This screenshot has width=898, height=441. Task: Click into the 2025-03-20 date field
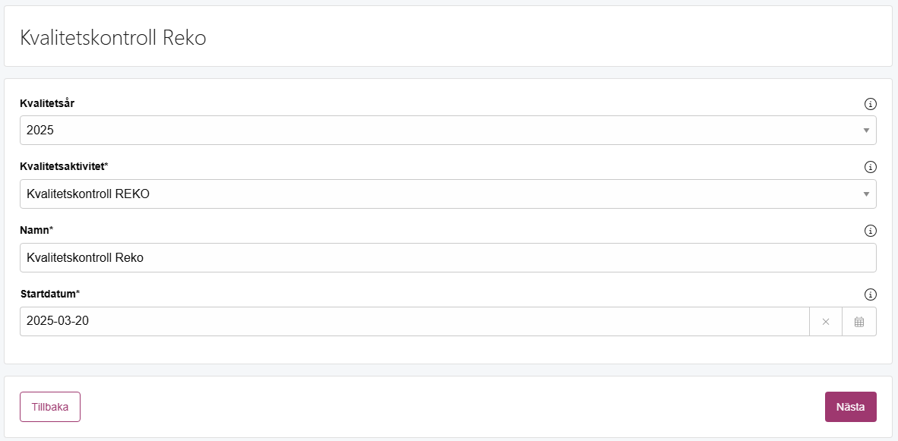(x=415, y=322)
